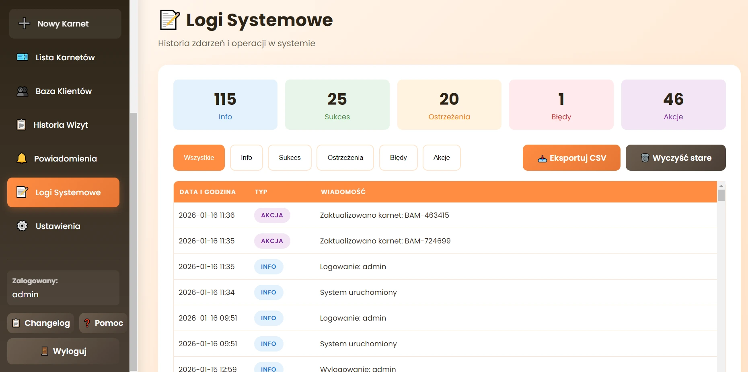Export logs with Eksportuj CSV

point(571,157)
